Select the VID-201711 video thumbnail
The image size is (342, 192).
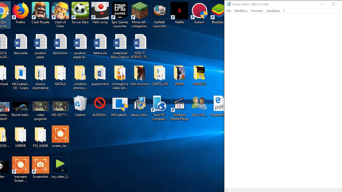coord(60,109)
